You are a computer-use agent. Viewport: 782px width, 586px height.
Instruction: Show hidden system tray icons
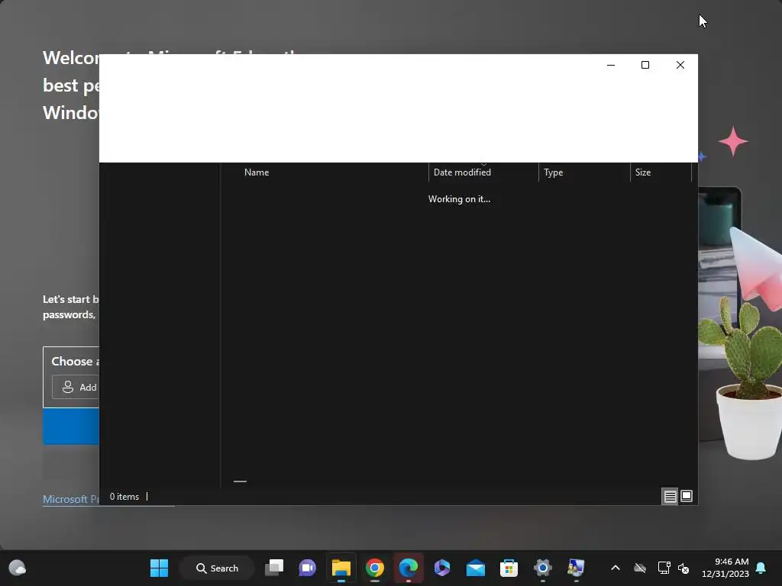pyautogui.click(x=616, y=568)
